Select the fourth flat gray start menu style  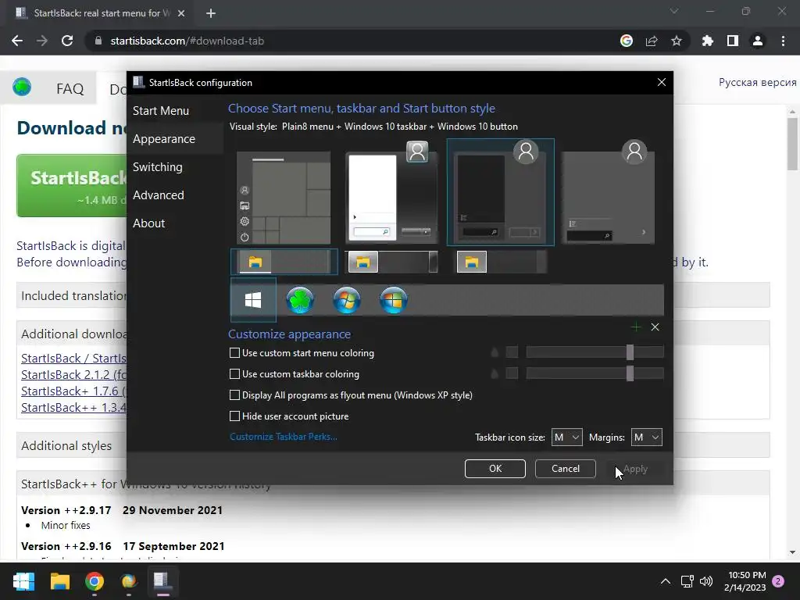click(x=608, y=192)
